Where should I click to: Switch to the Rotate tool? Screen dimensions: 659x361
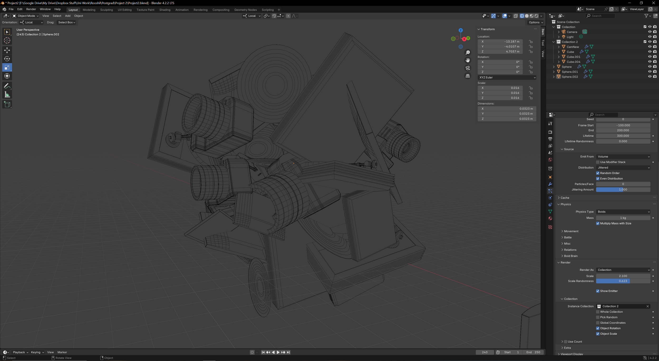pyautogui.click(x=7, y=58)
